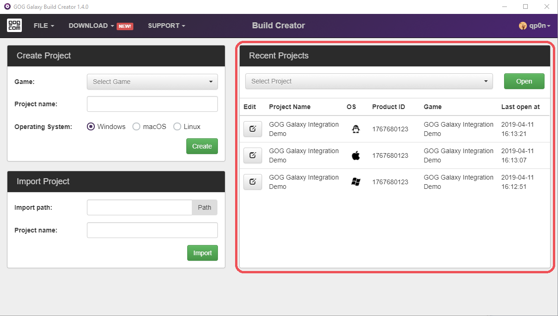This screenshot has width=558, height=316.
Task: Open the Select Project dropdown
Action: pyautogui.click(x=369, y=81)
